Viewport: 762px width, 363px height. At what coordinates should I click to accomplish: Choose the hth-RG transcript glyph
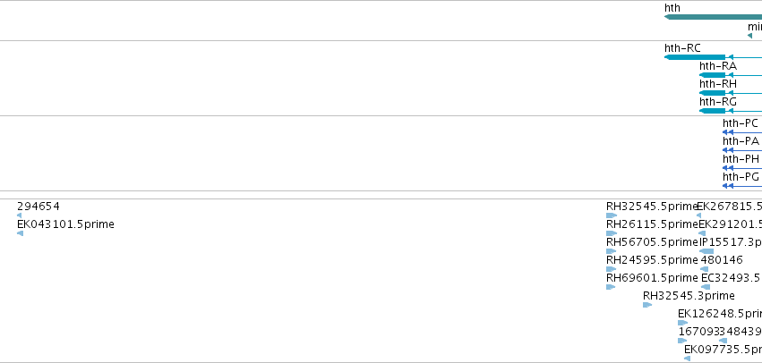click(731, 111)
